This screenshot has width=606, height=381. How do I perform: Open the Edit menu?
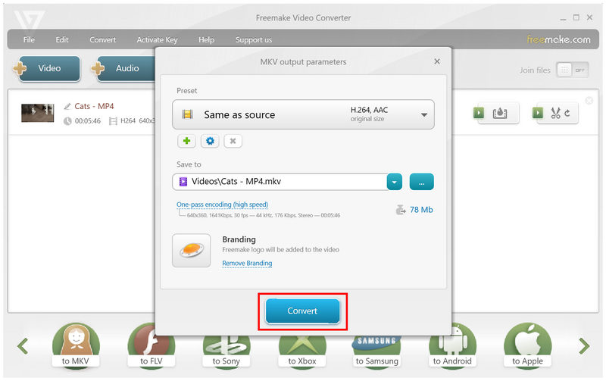click(x=62, y=39)
